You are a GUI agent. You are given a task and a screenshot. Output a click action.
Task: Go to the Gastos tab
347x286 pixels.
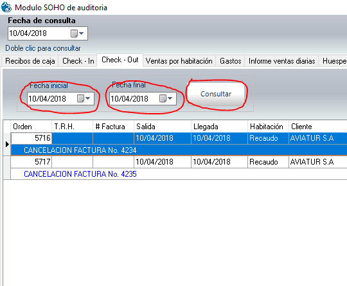tap(231, 61)
